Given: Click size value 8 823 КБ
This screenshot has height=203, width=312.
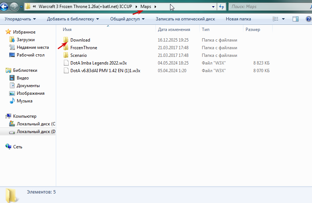Looking at the screenshot, I should pos(261,63).
